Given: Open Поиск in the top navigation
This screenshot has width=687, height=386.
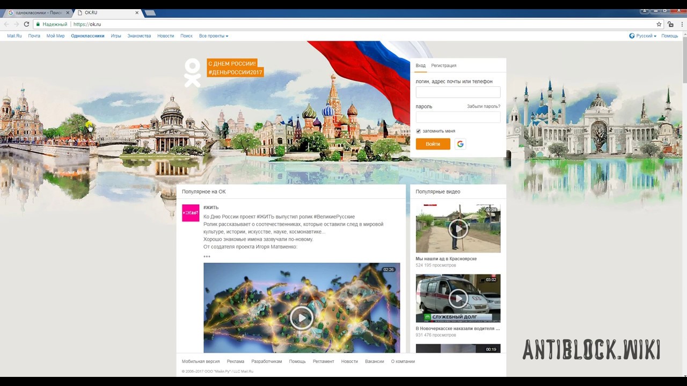Looking at the screenshot, I should pos(186,36).
